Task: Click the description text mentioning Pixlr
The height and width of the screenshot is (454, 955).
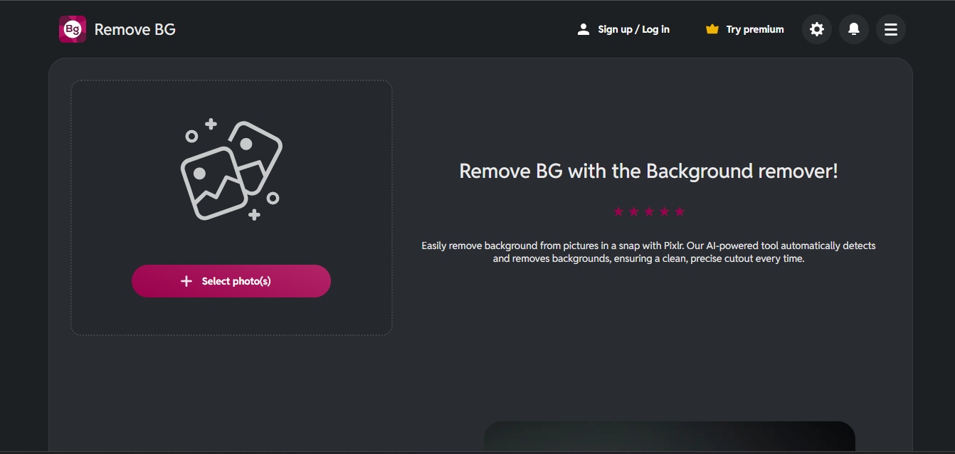Action: click(649, 252)
